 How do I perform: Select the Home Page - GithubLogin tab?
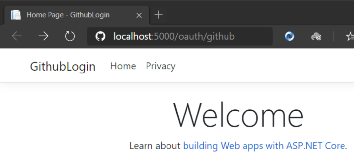click(77, 15)
